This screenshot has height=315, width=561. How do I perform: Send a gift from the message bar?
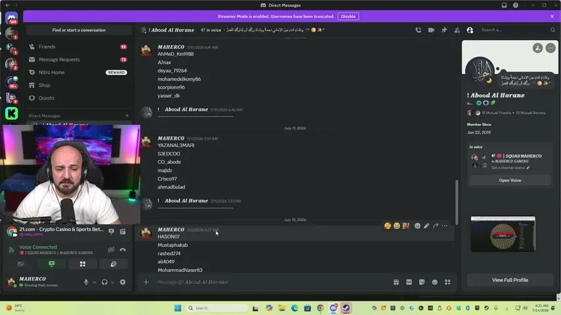(396, 282)
